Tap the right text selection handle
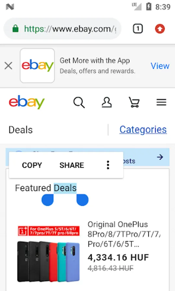 point(82,200)
